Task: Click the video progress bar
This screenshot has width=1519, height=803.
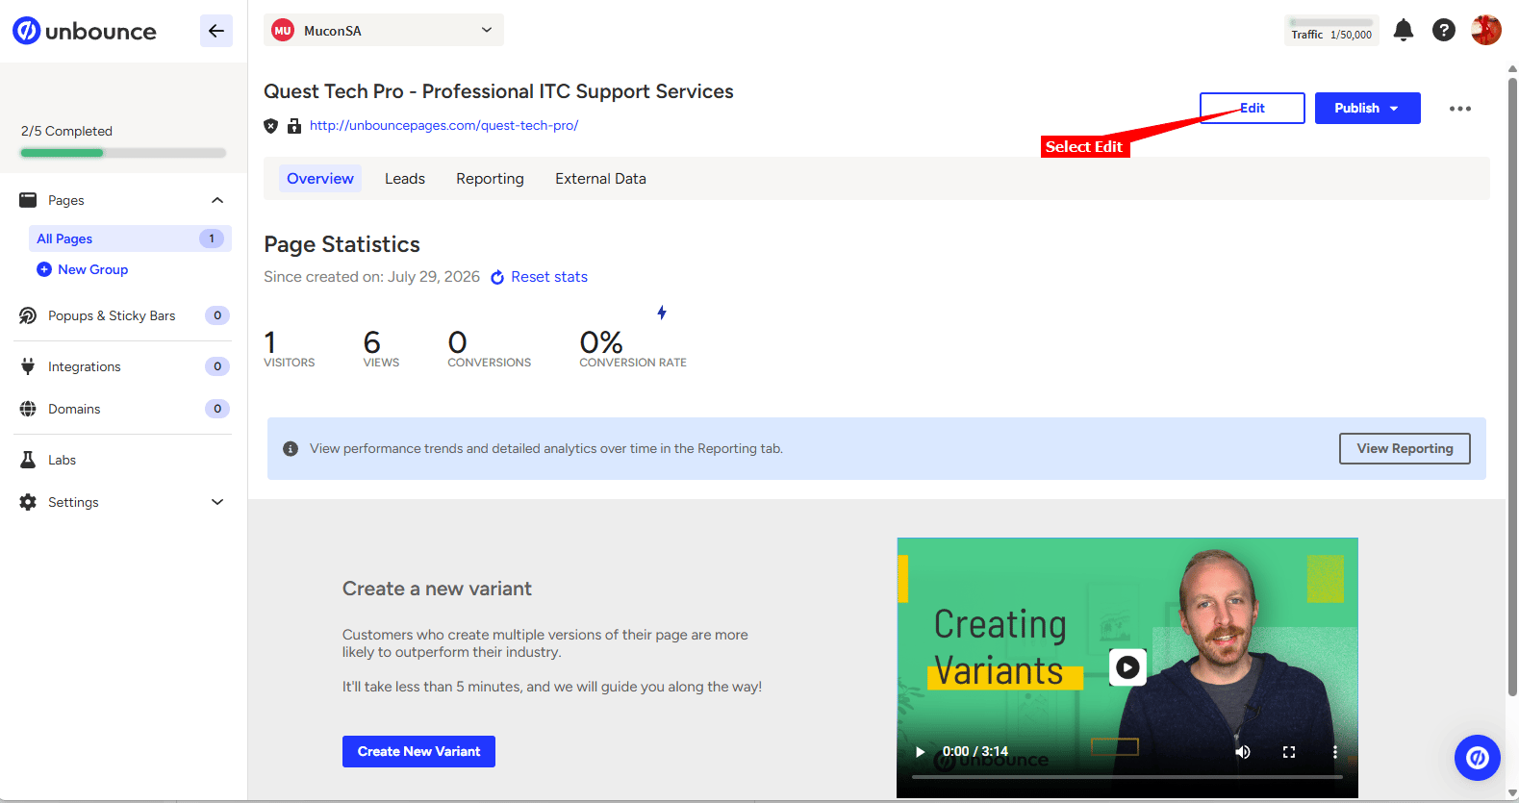Action: click(x=1127, y=776)
